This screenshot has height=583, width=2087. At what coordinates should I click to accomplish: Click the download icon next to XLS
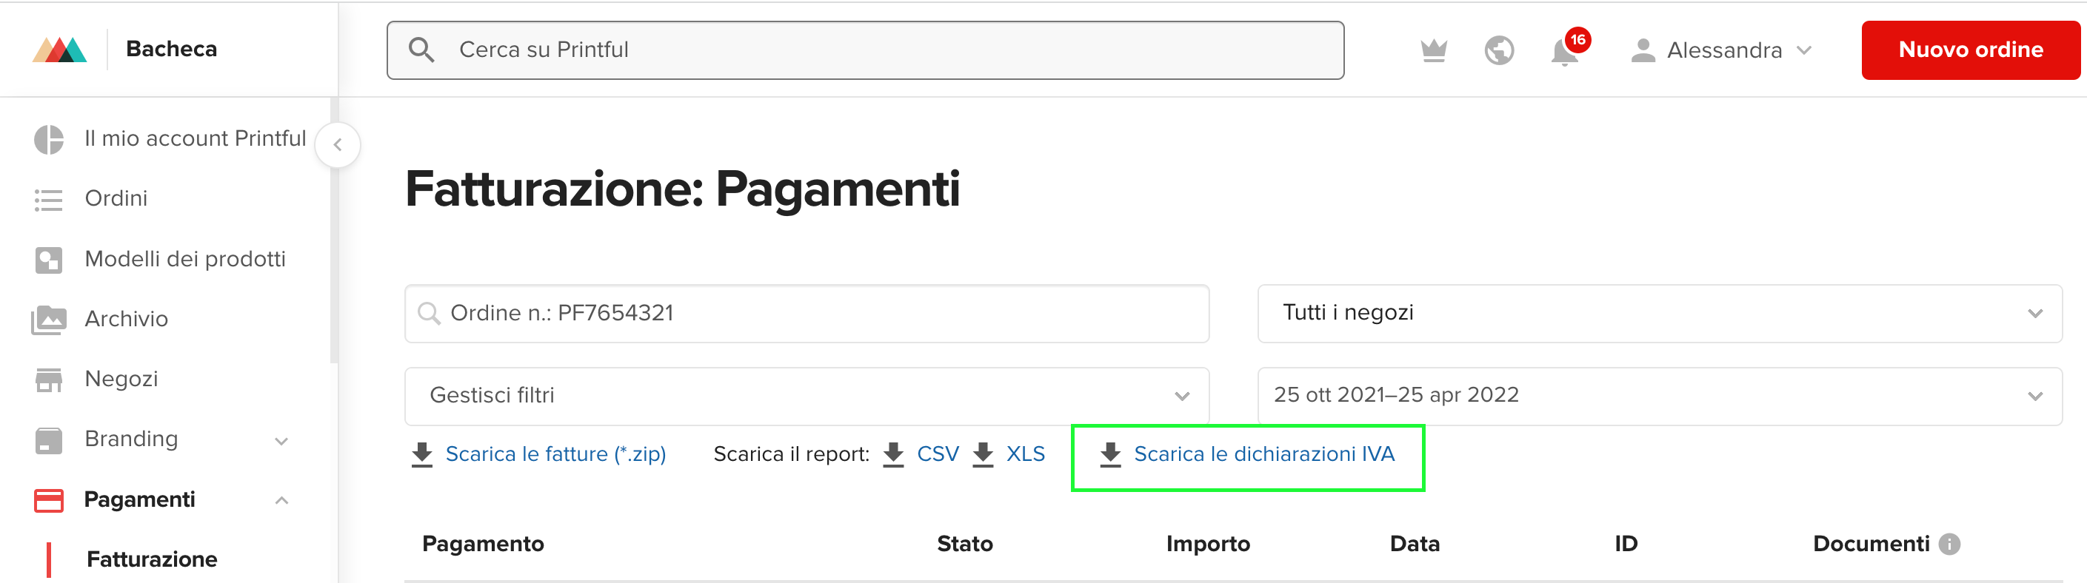pos(982,454)
